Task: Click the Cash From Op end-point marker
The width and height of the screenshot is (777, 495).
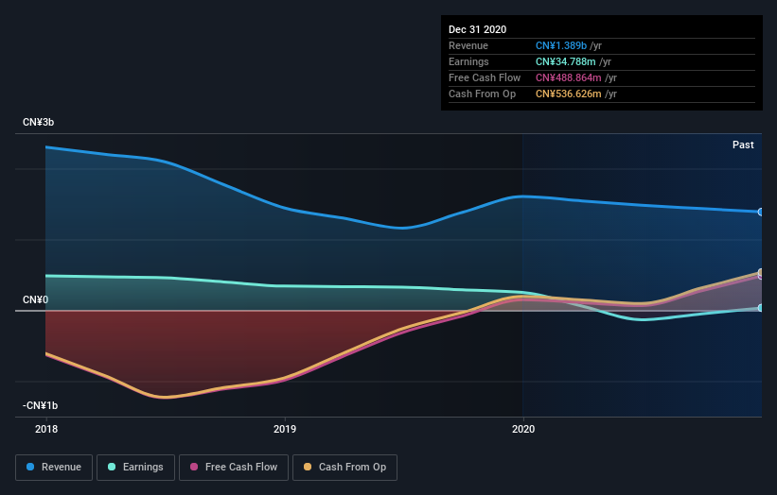Action: click(761, 272)
